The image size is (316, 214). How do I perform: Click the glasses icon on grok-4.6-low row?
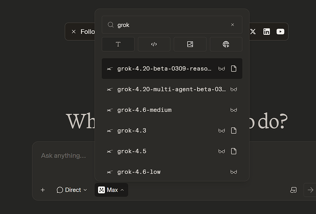[234, 172]
